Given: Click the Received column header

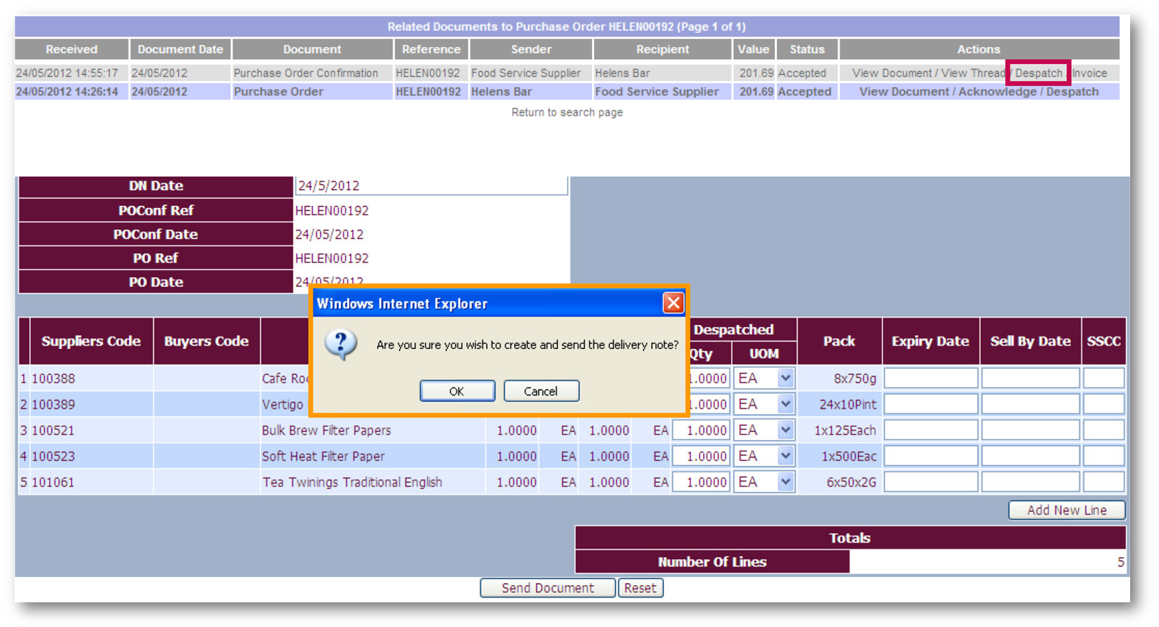Looking at the screenshot, I should [71, 49].
